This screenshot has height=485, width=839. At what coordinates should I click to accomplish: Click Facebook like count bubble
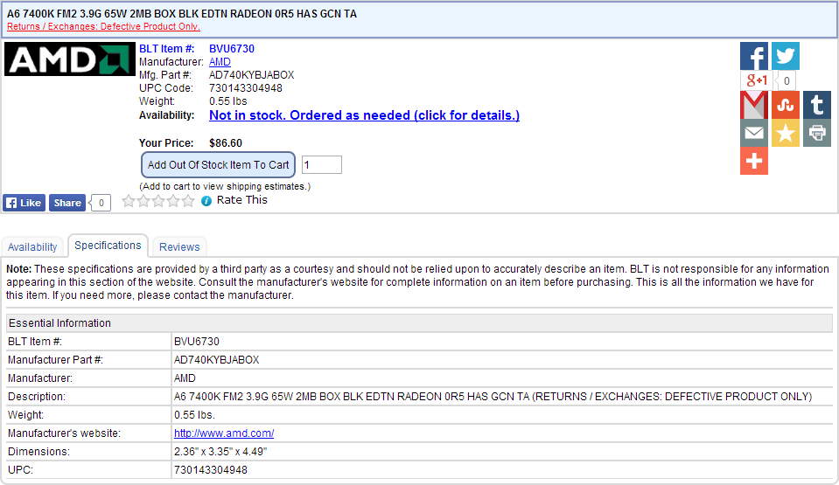[101, 203]
